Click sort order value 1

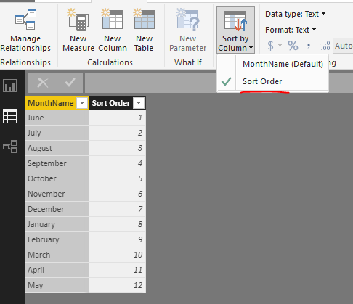(x=118, y=118)
